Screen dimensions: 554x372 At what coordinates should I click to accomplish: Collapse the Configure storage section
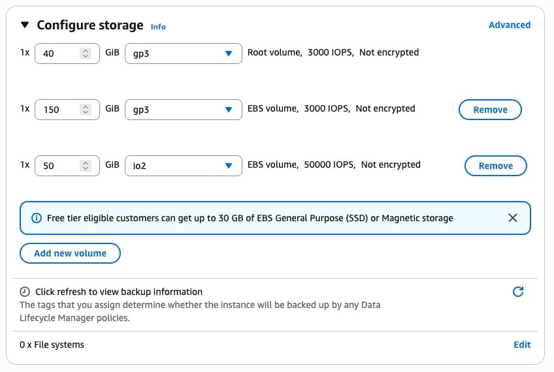pos(25,25)
